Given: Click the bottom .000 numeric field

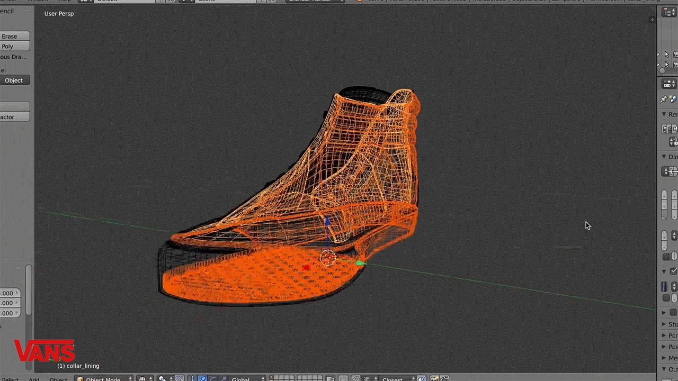Looking at the screenshot, I should point(10,313).
